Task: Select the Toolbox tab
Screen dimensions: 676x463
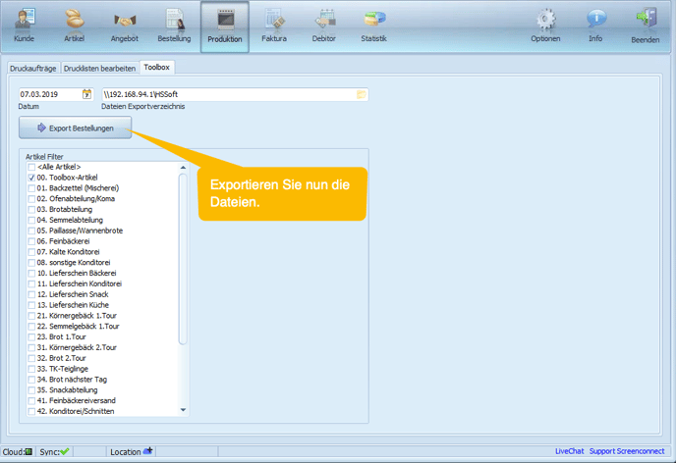Action: pyautogui.click(x=157, y=68)
